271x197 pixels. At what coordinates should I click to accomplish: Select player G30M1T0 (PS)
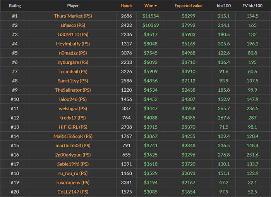[73, 35]
